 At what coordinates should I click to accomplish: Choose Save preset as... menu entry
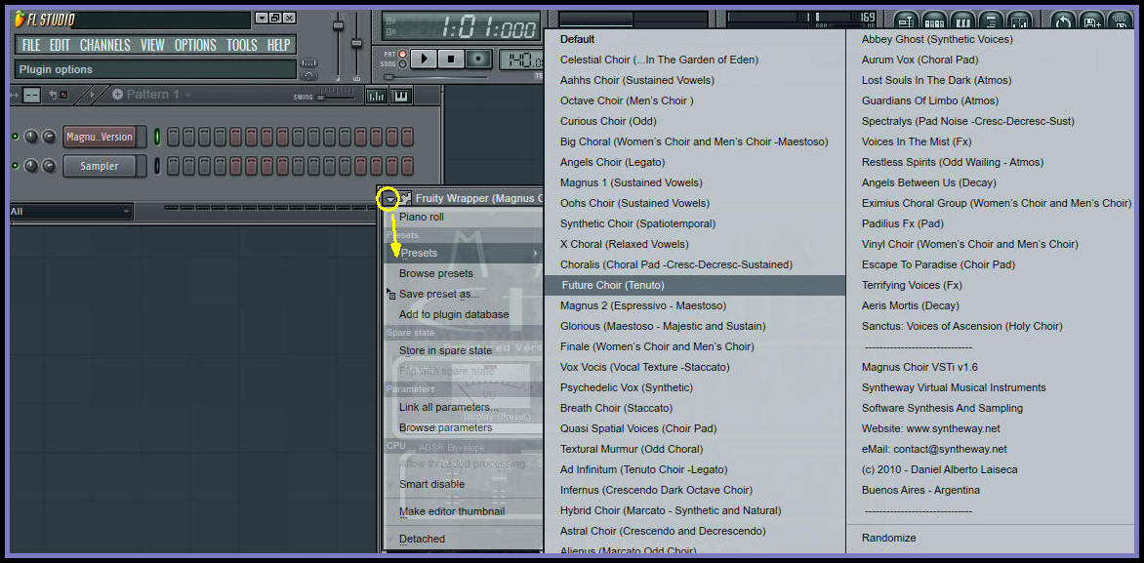click(464, 294)
